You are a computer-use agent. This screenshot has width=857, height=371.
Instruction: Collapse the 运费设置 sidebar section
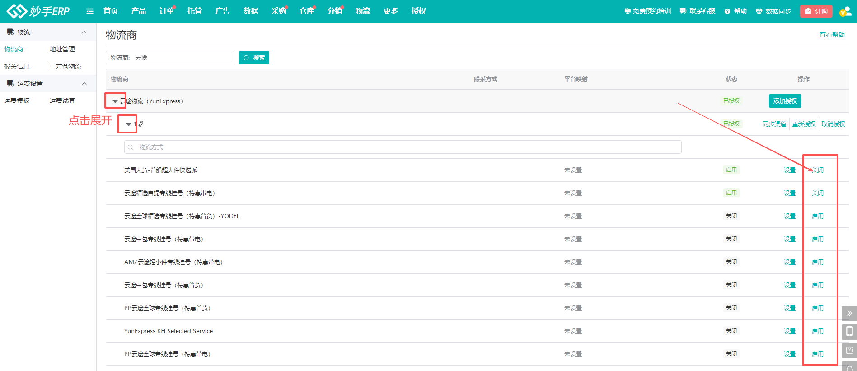(84, 83)
